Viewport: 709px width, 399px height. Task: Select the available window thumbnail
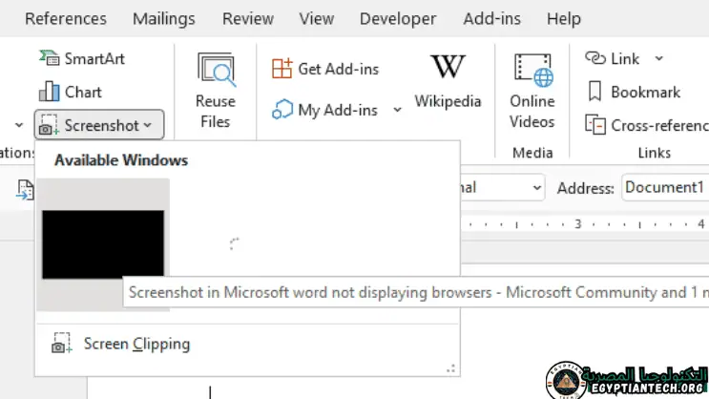[102, 244]
